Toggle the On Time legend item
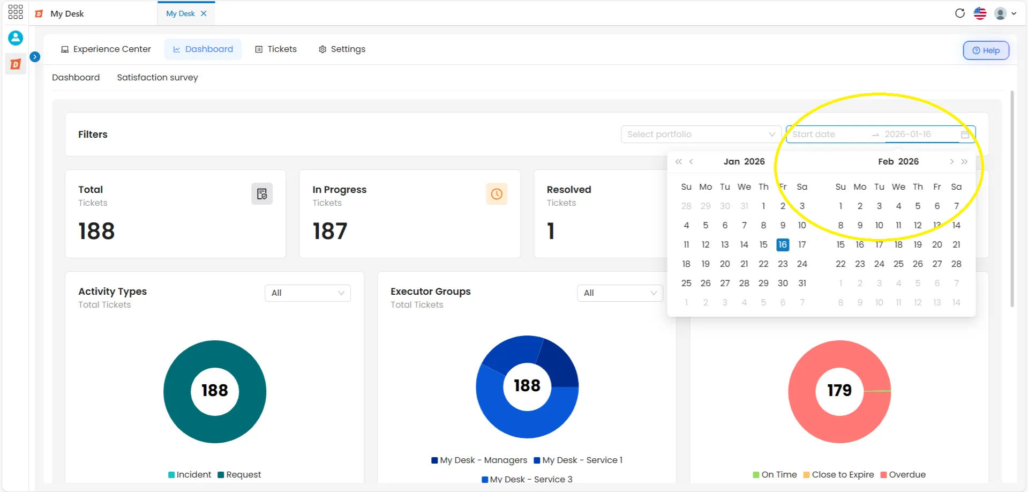 coord(775,475)
